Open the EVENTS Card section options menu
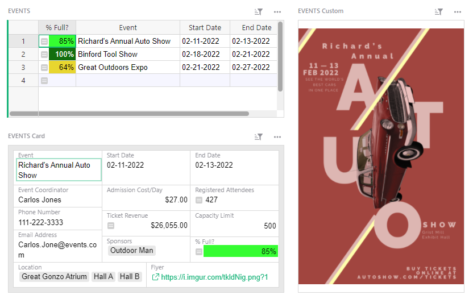Viewport: 473px width, 299px height. point(277,136)
